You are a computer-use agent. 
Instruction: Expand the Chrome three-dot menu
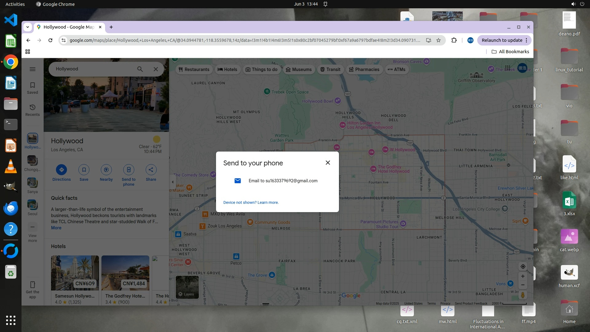click(x=526, y=40)
